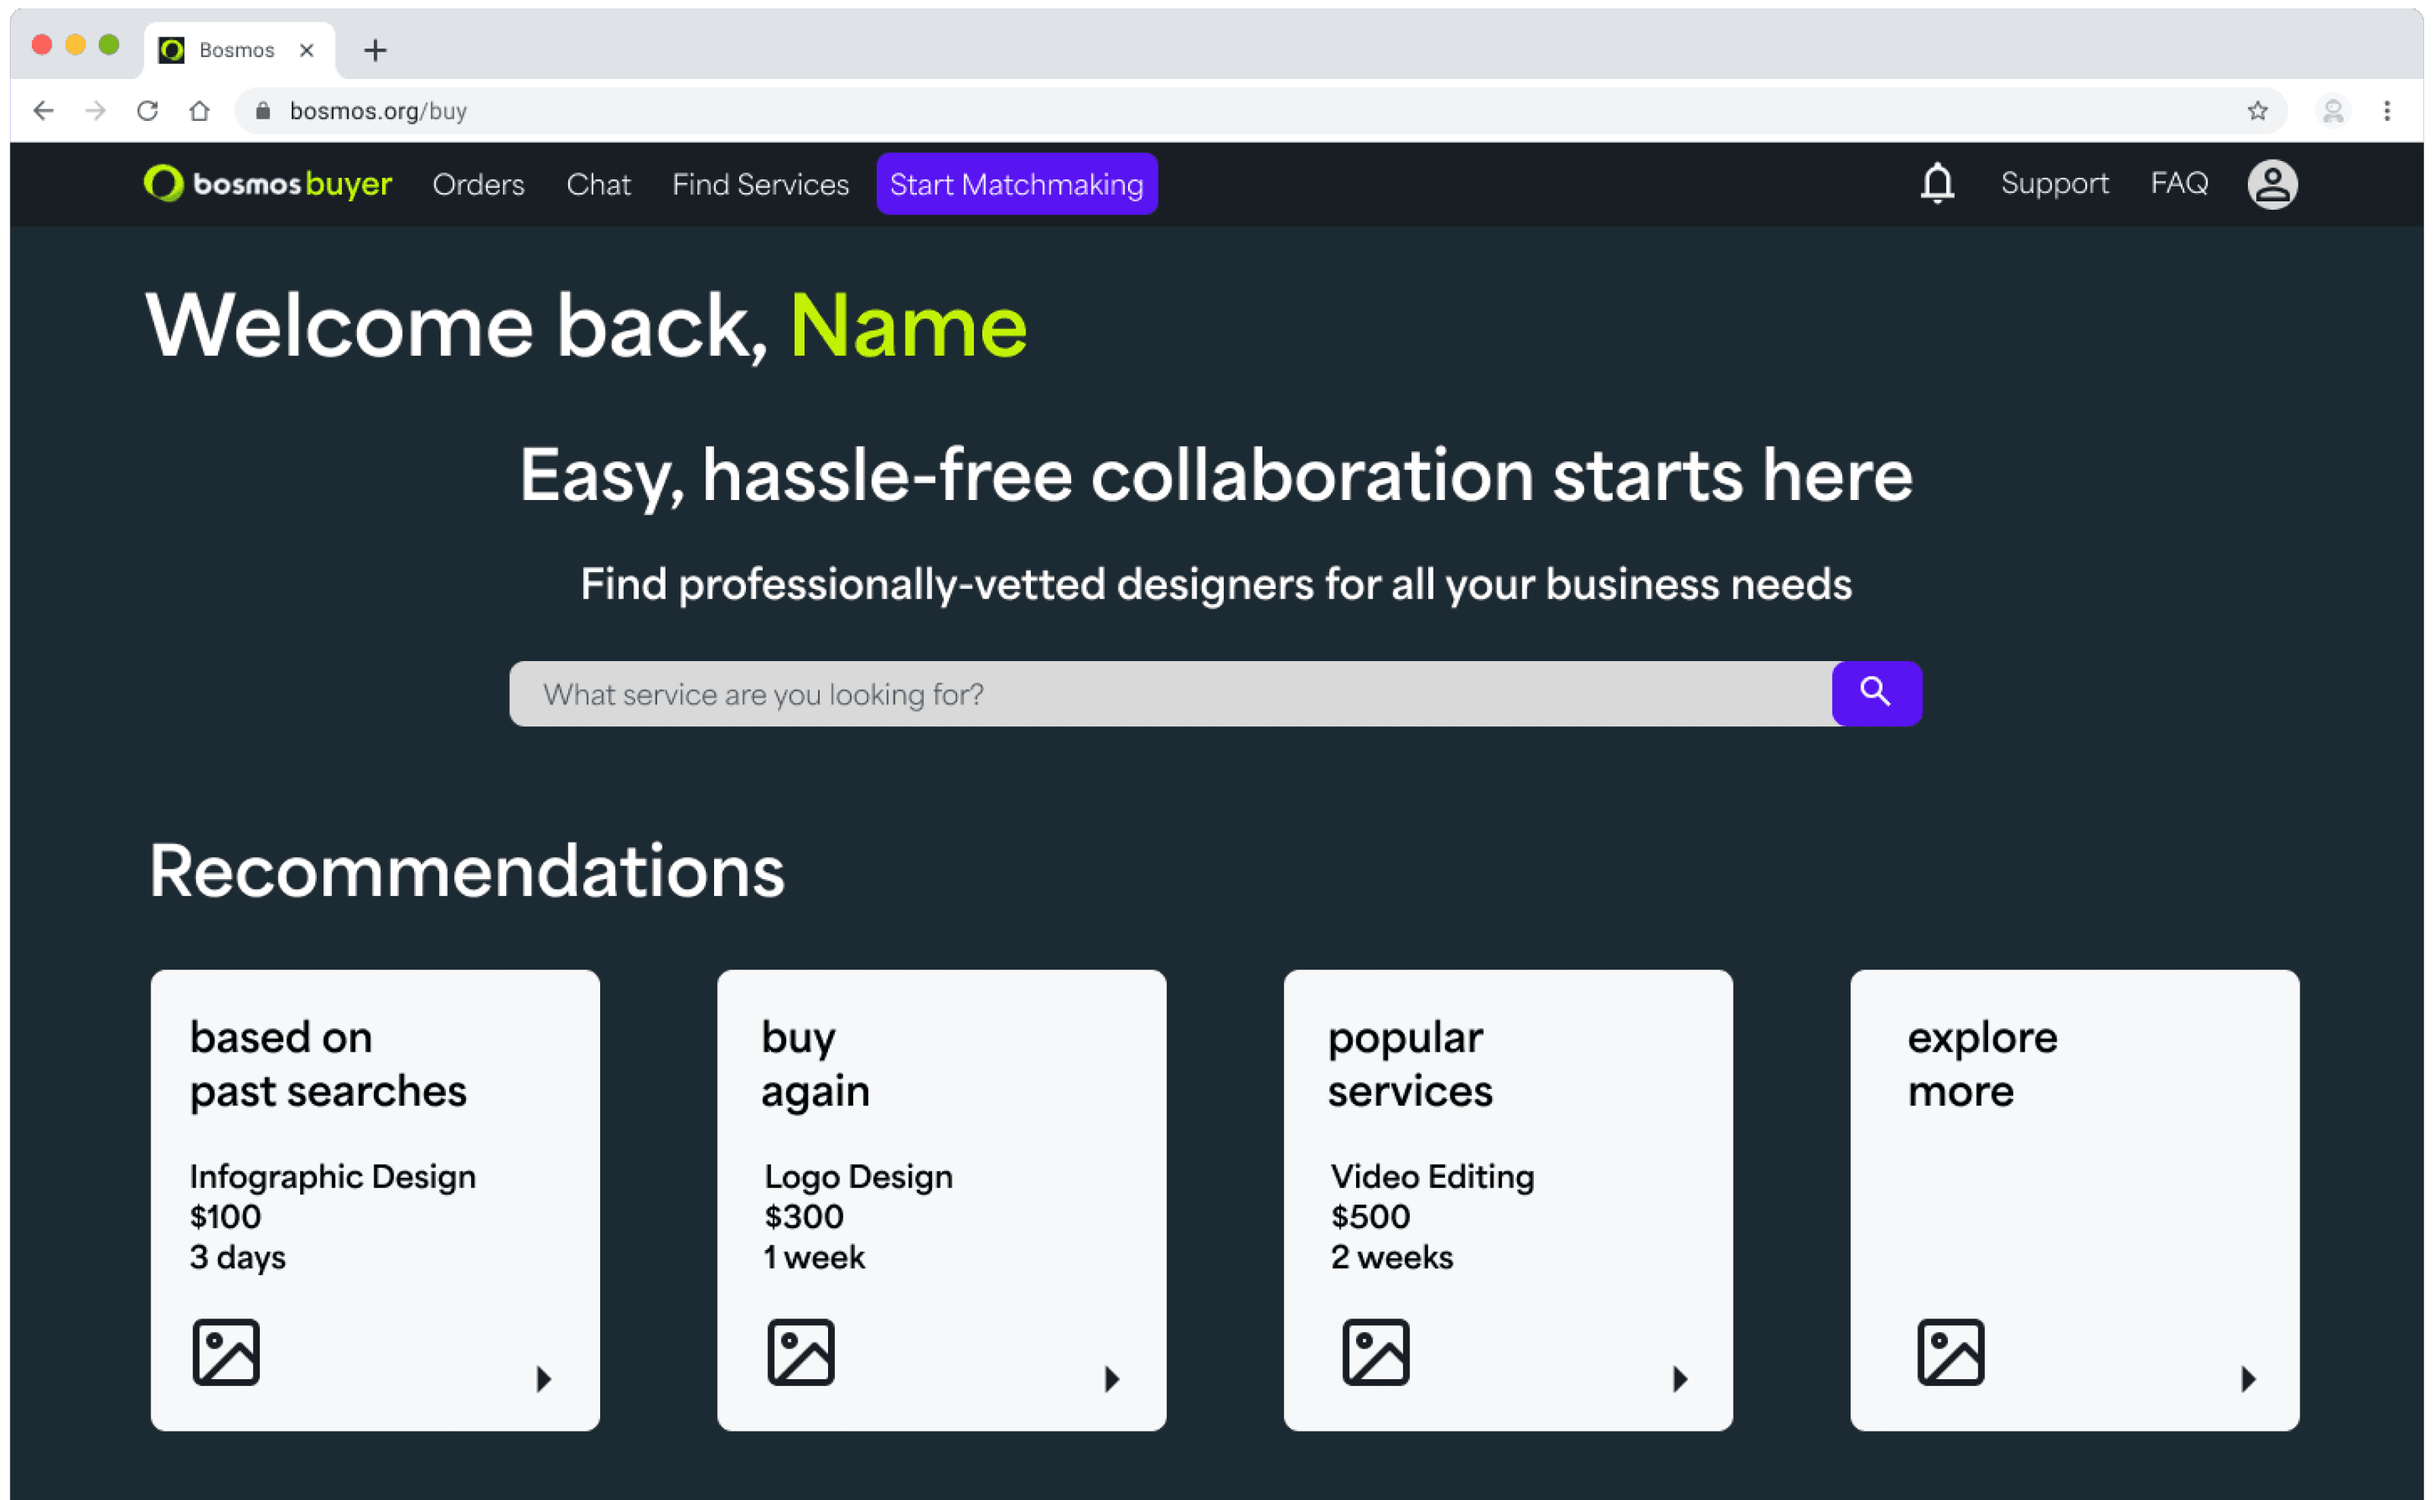Click the bosmos buyer logo
The image size is (2434, 1500).
tap(268, 185)
